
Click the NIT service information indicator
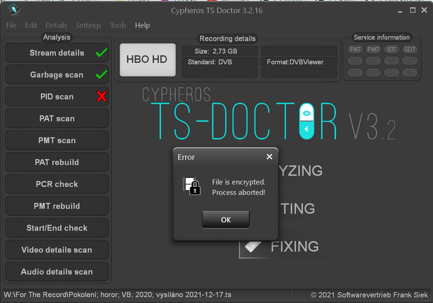coord(392,61)
